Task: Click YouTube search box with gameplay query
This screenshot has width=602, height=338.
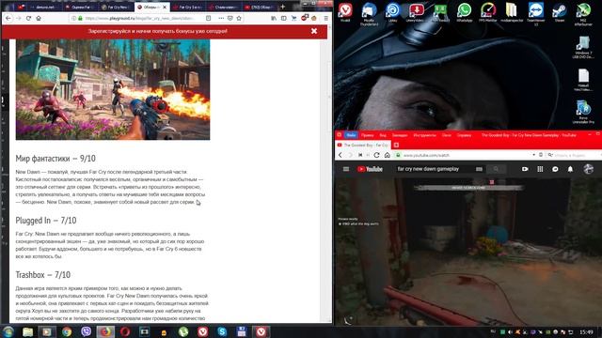Action: click(439, 169)
